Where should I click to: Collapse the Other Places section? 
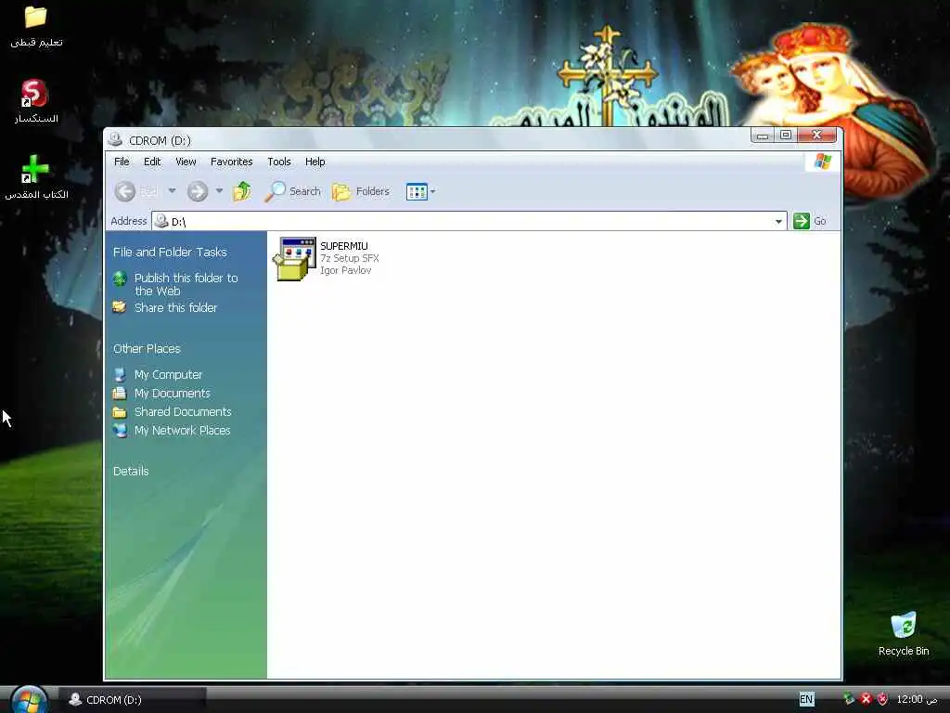[147, 349]
